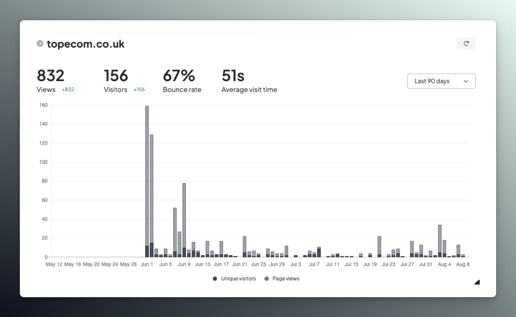The image size is (516, 317).
Task: Click the +156 visitors change badge
Action: coord(139,90)
